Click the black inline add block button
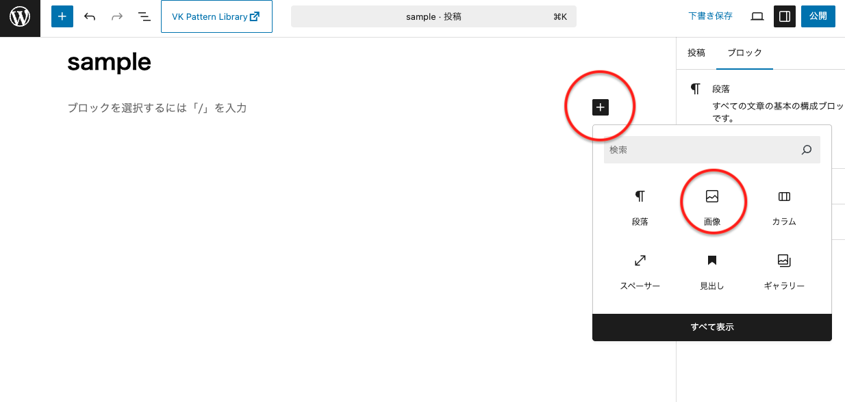 [x=601, y=107]
